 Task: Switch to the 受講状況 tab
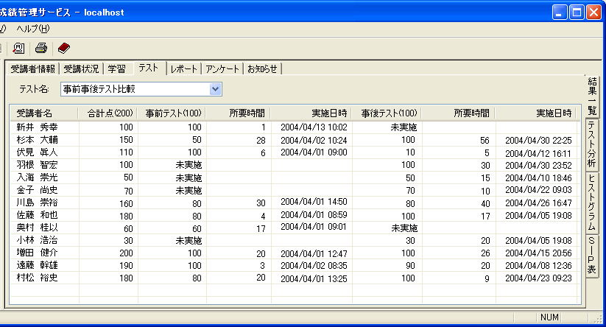(x=81, y=68)
